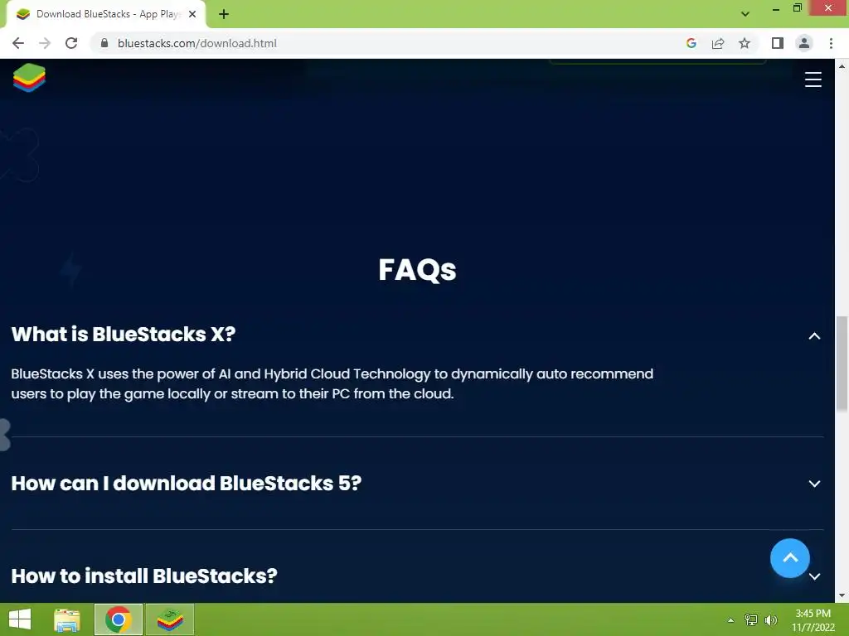Open network status tray icon

click(x=751, y=619)
